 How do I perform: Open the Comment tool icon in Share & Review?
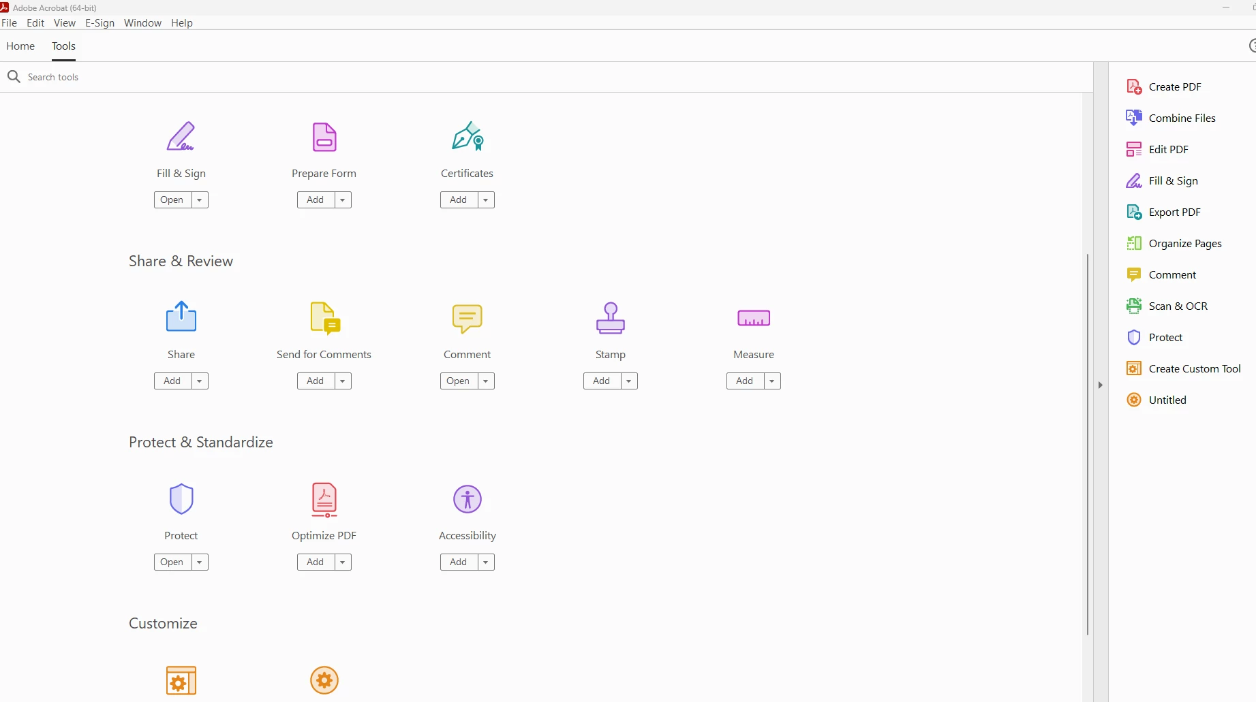[x=467, y=319]
